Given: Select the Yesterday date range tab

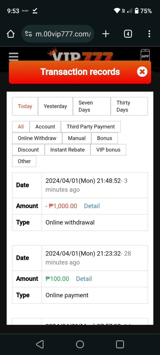Looking at the screenshot, I should coord(55,106).
